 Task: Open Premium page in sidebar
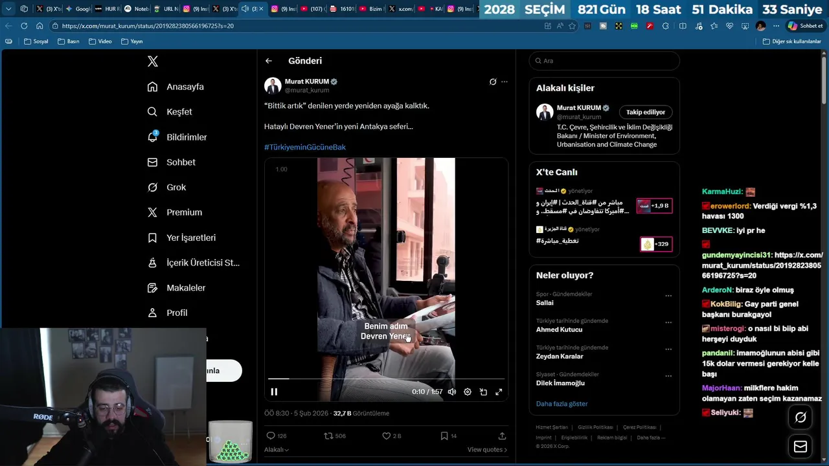(174, 212)
